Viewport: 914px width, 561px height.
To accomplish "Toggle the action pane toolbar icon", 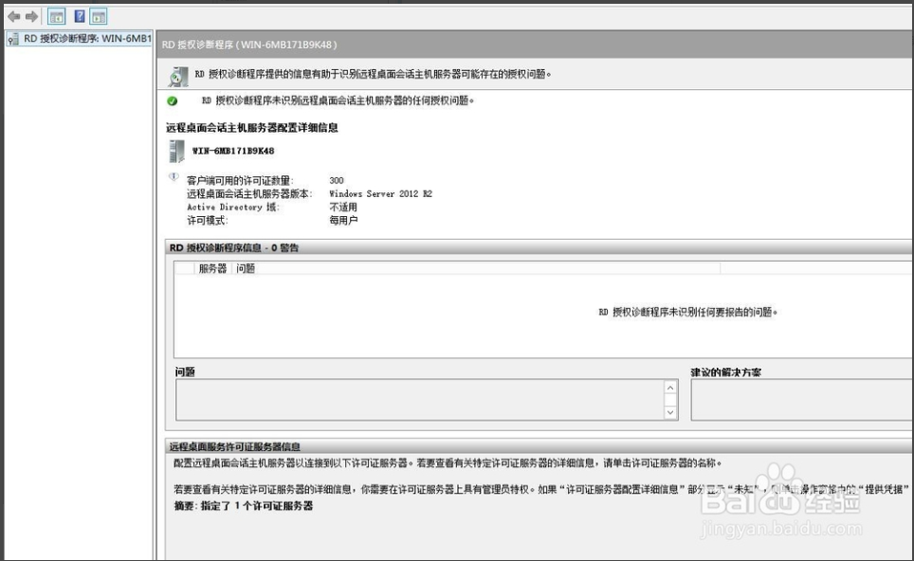I will (x=99, y=16).
